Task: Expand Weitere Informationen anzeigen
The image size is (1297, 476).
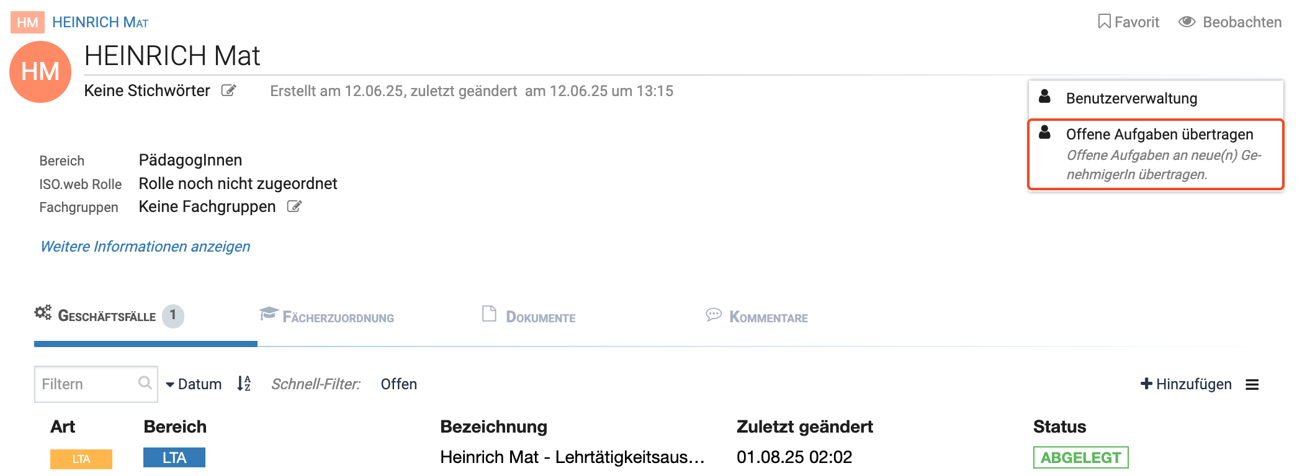Action: 145,247
